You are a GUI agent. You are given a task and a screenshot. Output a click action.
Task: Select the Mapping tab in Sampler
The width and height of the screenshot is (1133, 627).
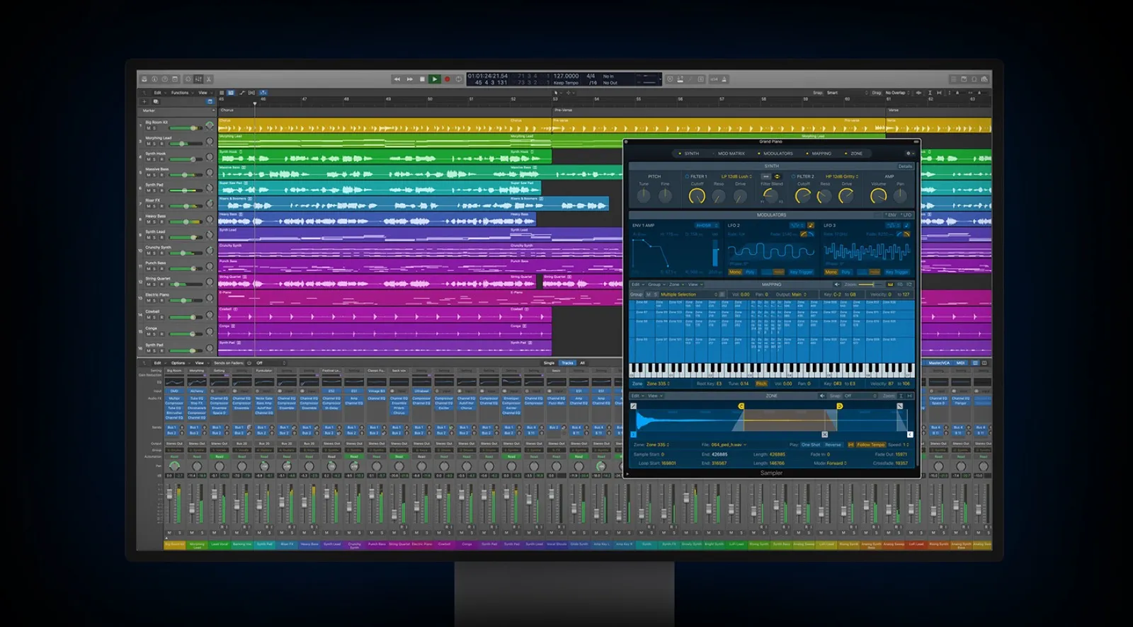821,154
